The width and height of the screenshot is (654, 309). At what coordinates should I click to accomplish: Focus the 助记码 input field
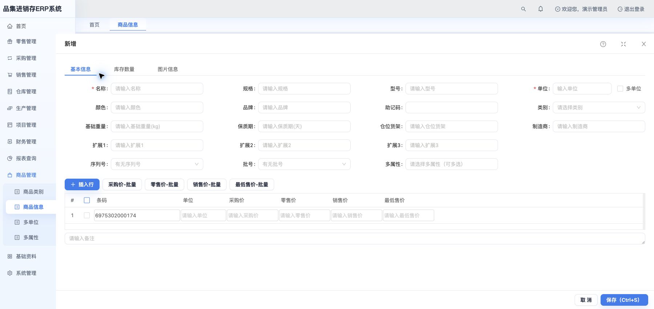(x=452, y=107)
